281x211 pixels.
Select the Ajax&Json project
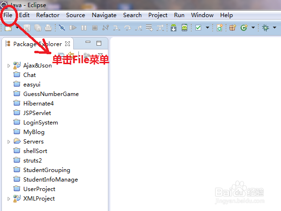(38, 66)
